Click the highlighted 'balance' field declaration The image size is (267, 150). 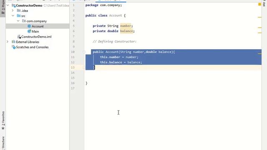point(126,31)
